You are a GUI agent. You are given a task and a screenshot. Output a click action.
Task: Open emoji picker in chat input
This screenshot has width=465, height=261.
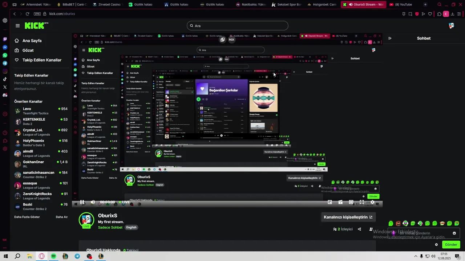(x=454, y=233)
